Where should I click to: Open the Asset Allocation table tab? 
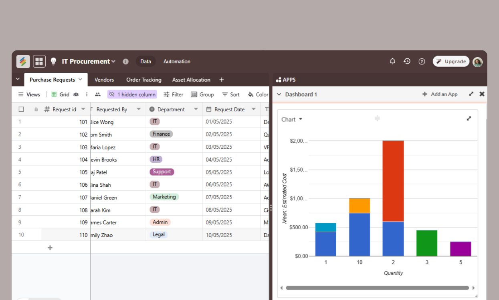(x=191, y=80)
